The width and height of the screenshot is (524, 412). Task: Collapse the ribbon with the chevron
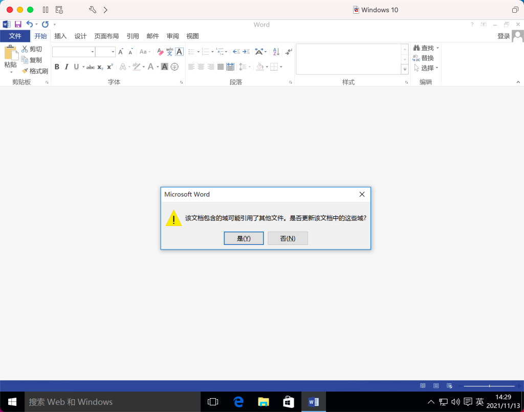point(518,82)
